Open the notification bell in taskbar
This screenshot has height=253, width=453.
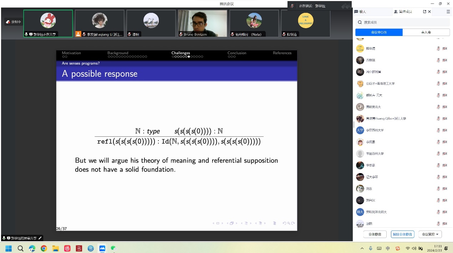pyautogui.click(x=447, y=248)
